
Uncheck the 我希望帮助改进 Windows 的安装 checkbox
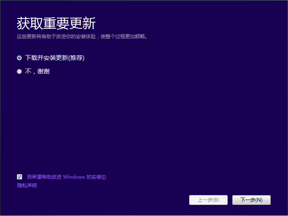(20, 177)
